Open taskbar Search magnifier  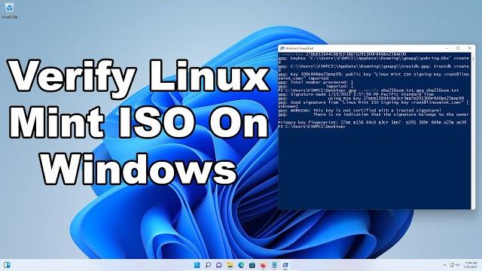pos(208,265)
